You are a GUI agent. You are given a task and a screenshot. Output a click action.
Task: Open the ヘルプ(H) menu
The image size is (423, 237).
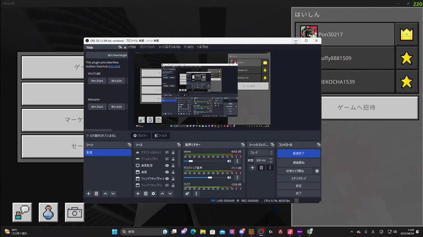point(202,47)
